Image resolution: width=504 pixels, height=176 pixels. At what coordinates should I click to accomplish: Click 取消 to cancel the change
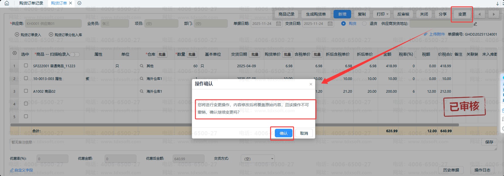304,133
